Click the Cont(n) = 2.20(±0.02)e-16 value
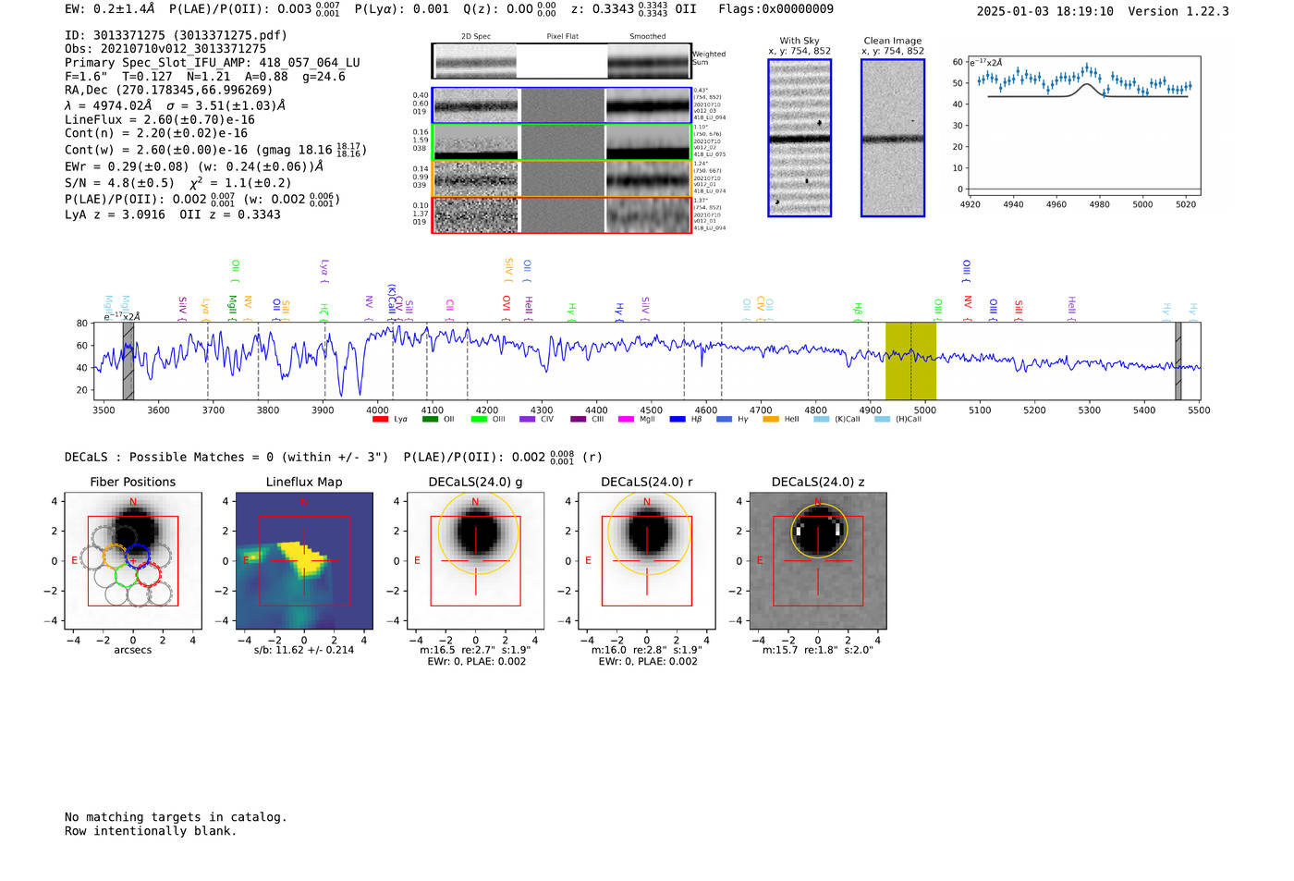 (x=156, y=134)
